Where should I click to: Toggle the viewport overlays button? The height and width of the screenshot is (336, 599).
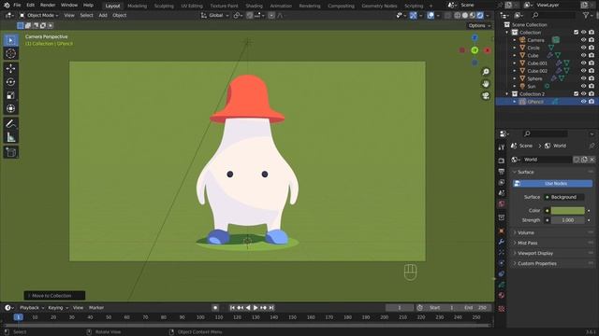point(431,15)
